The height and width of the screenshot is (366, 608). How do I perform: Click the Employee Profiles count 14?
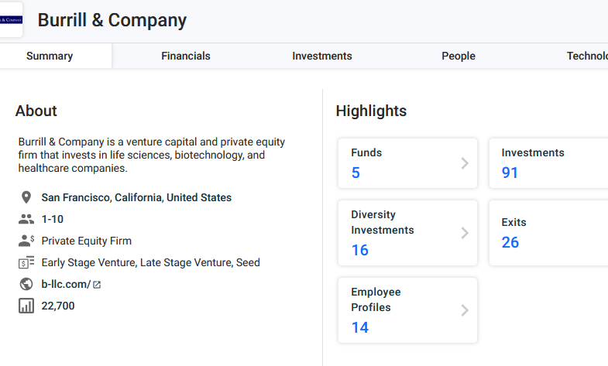point(360,327)
